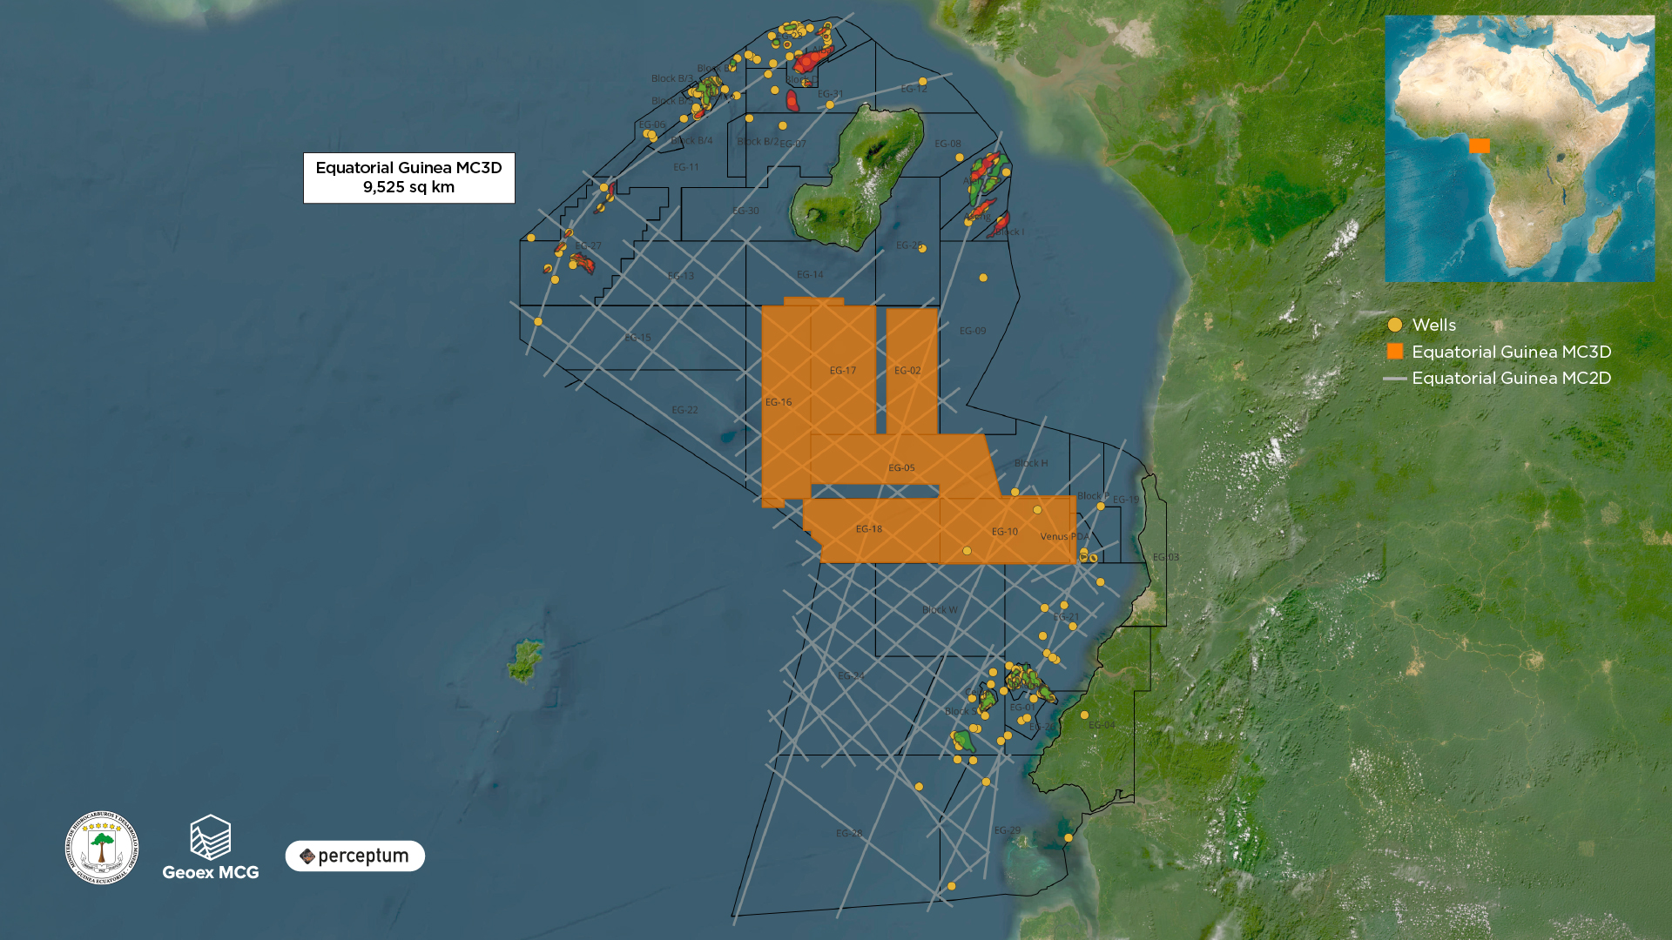Screen dimensions: 1672x940
Task: Click the yellow Wells legend marker
Action: tap(1395, 326)
